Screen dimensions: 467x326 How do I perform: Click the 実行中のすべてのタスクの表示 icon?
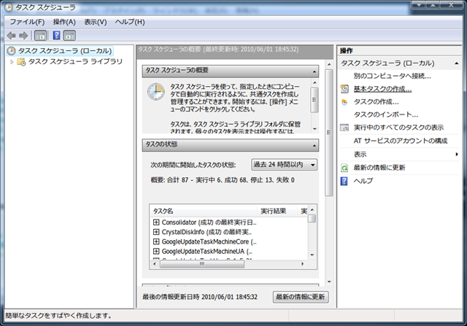(x=344, y=128)
